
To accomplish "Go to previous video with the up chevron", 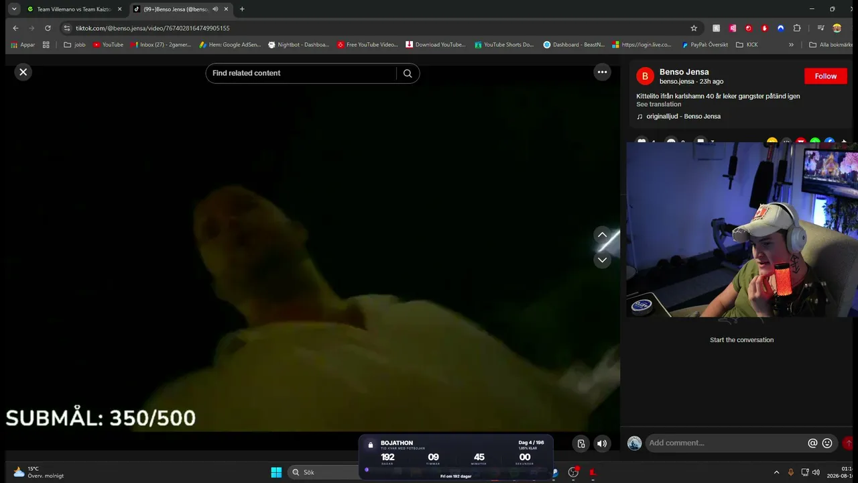I will pyautogui.click(x=602, y=235).
